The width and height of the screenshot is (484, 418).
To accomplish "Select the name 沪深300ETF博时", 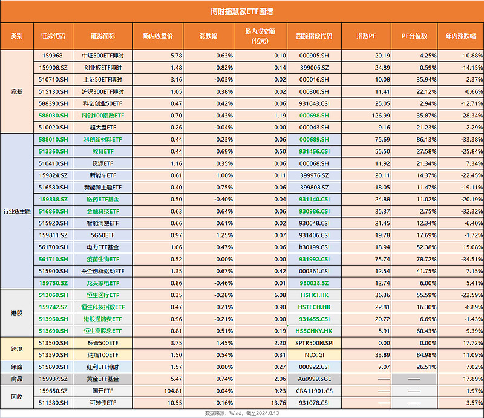I will click(103, 92).
